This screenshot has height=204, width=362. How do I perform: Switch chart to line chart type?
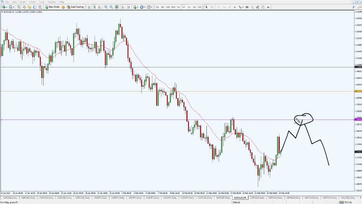tap(100, 7)
